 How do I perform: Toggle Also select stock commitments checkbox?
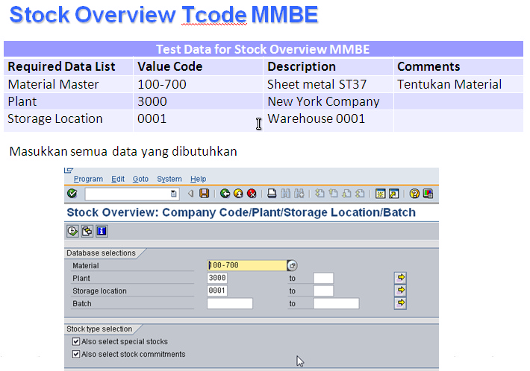[76, 355]
